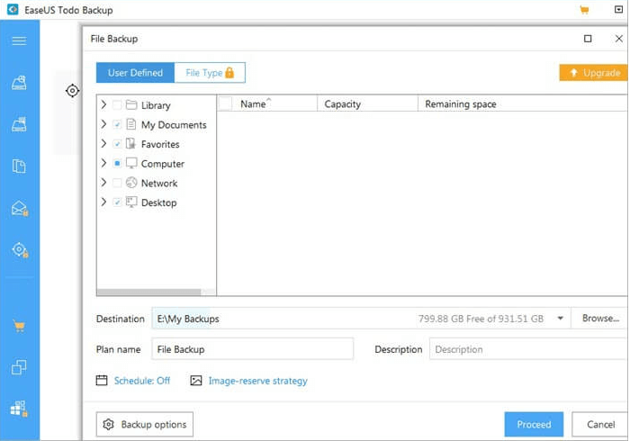This screenshot has height=441, width=630.
Task: Open the hamburger menu in the sidebar
Action: [19, 40]
